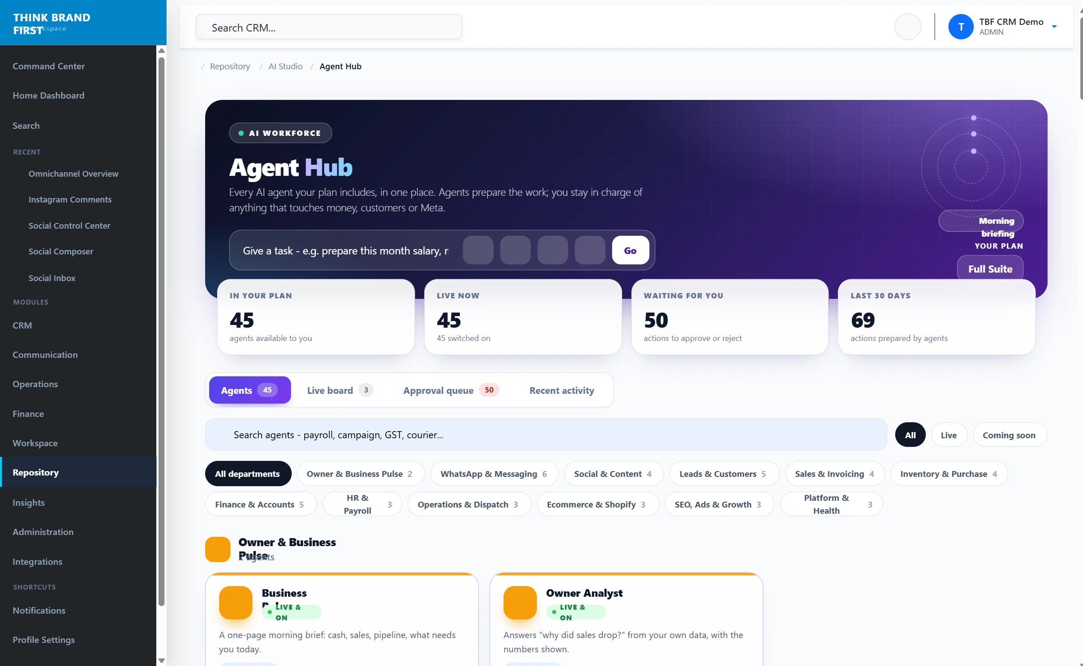Filter by Finance & Accounts department
The width and height of the screenshot is (1083, 666).
click(260, 504)
